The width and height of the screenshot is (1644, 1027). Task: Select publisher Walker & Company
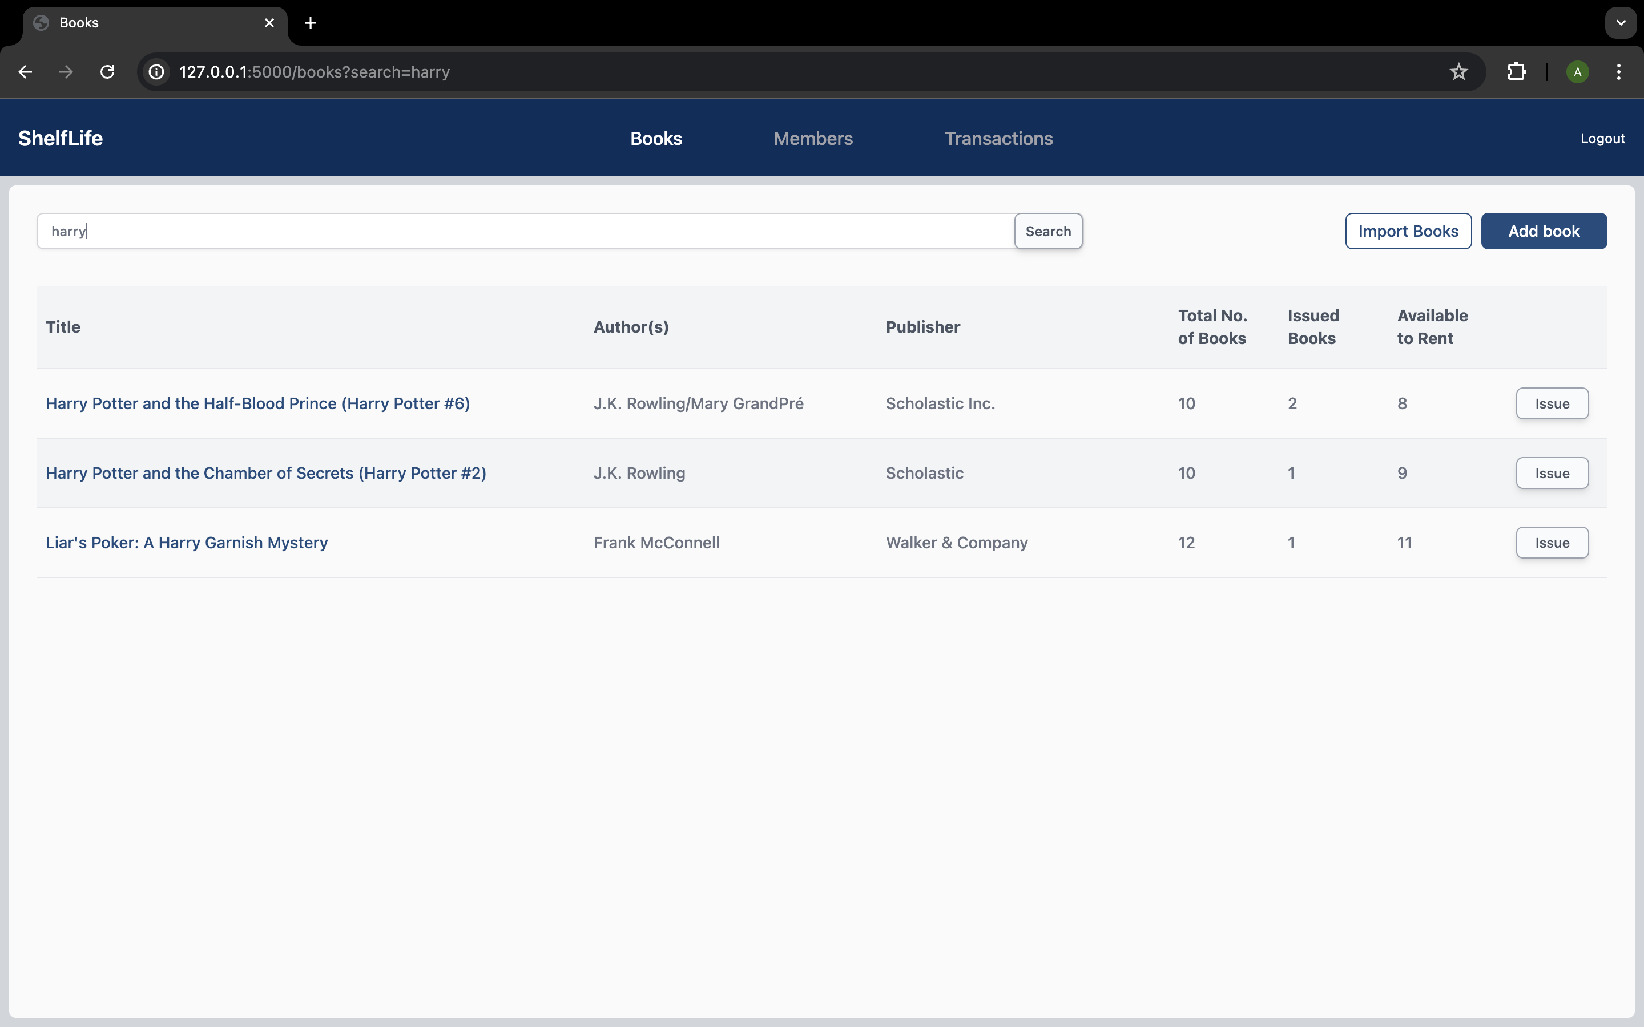click(x=957, y=543)
